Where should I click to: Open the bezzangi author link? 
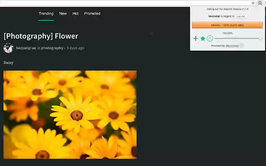click(x=23, y=48)
